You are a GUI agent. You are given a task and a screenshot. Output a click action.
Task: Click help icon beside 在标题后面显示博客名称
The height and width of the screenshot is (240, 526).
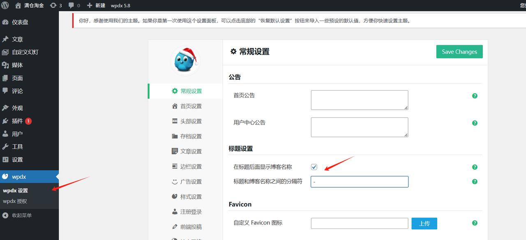pyautogui.click(x=475, y=167)
